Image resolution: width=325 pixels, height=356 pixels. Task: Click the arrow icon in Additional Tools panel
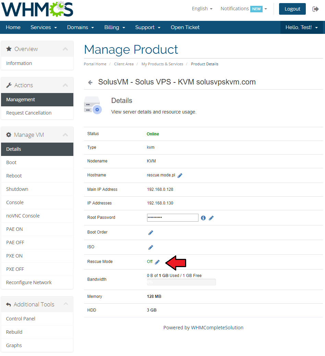(9, 304)
